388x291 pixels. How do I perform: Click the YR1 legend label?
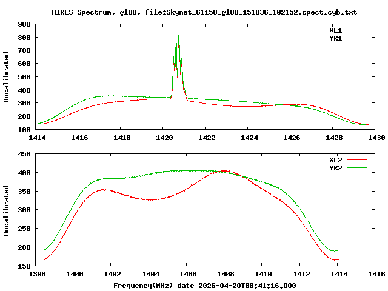[335, 38]
